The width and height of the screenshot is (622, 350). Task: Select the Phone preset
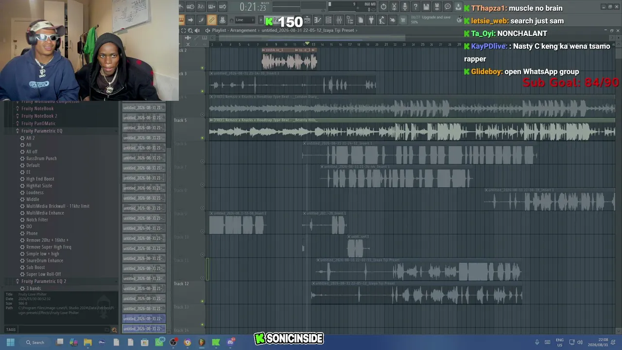coord(32,233)
